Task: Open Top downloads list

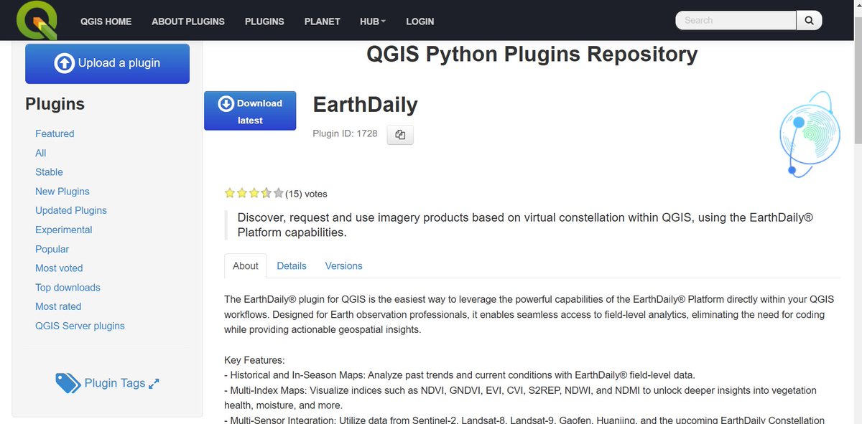Action: 68,288
